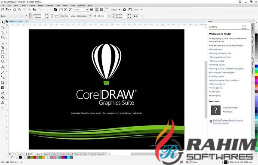The image size is (258, 165).
Task: Set page orientation to Landscape
Action: pyautogui.click(x=56, y=16)
